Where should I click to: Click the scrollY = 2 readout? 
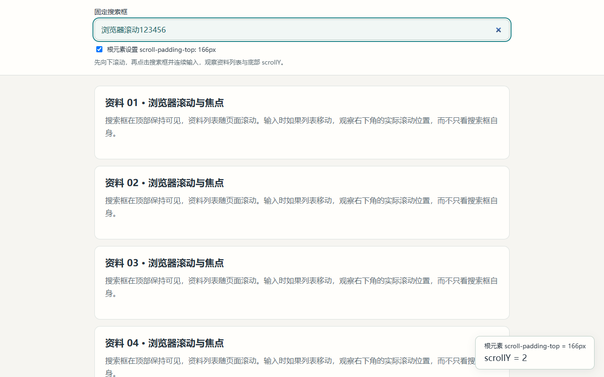coord(505,358)
